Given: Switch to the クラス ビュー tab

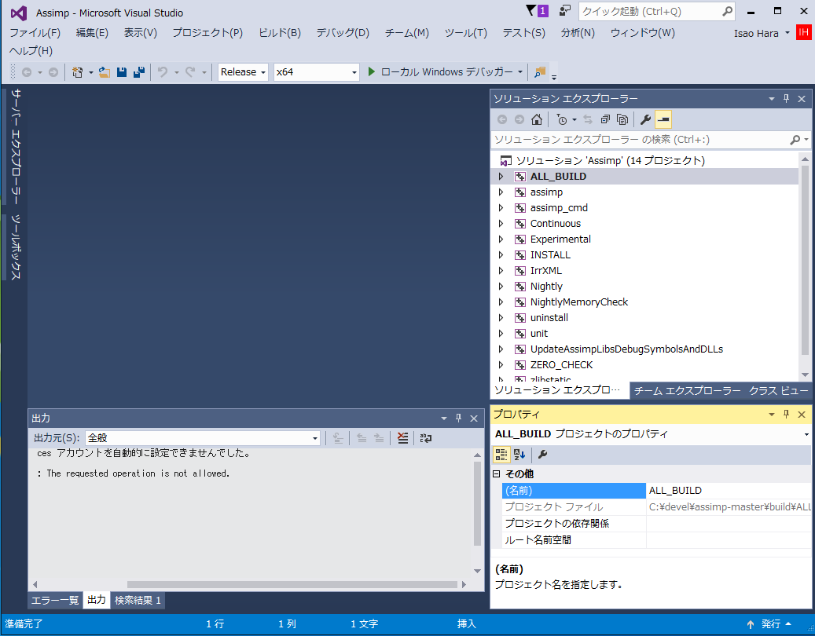Looking at the screenshot, I should (778, 391).
